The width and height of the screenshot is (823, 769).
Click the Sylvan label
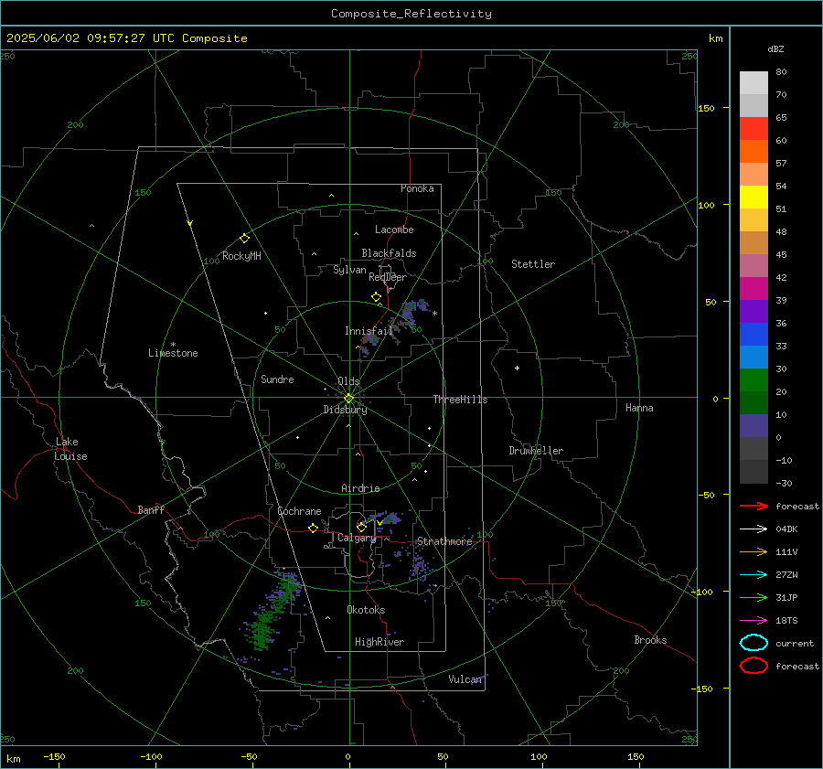[x=349, y=270]
